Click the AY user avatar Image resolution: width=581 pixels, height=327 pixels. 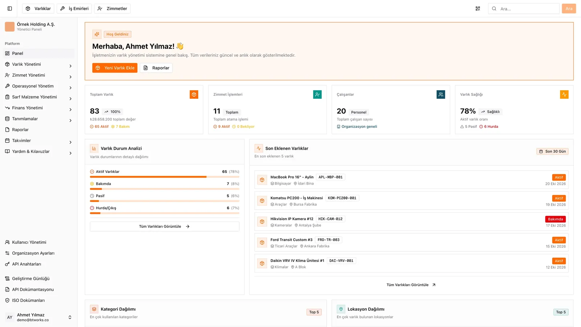10,317
